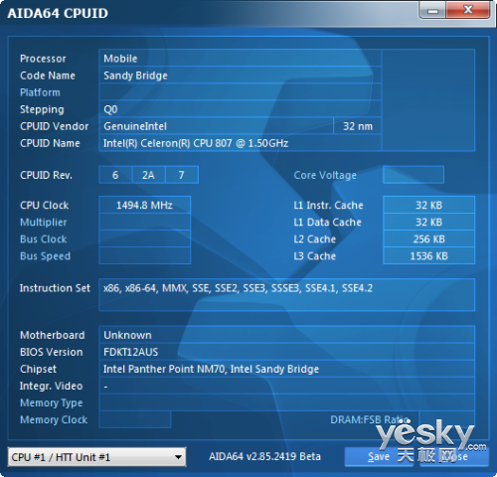Open the CPU #1 / HTT Unit #1 dropdown

pos(96,457)
